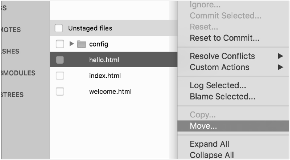
Task: Enable the welcome.html checkbox
Action: [x=60, y=92]
